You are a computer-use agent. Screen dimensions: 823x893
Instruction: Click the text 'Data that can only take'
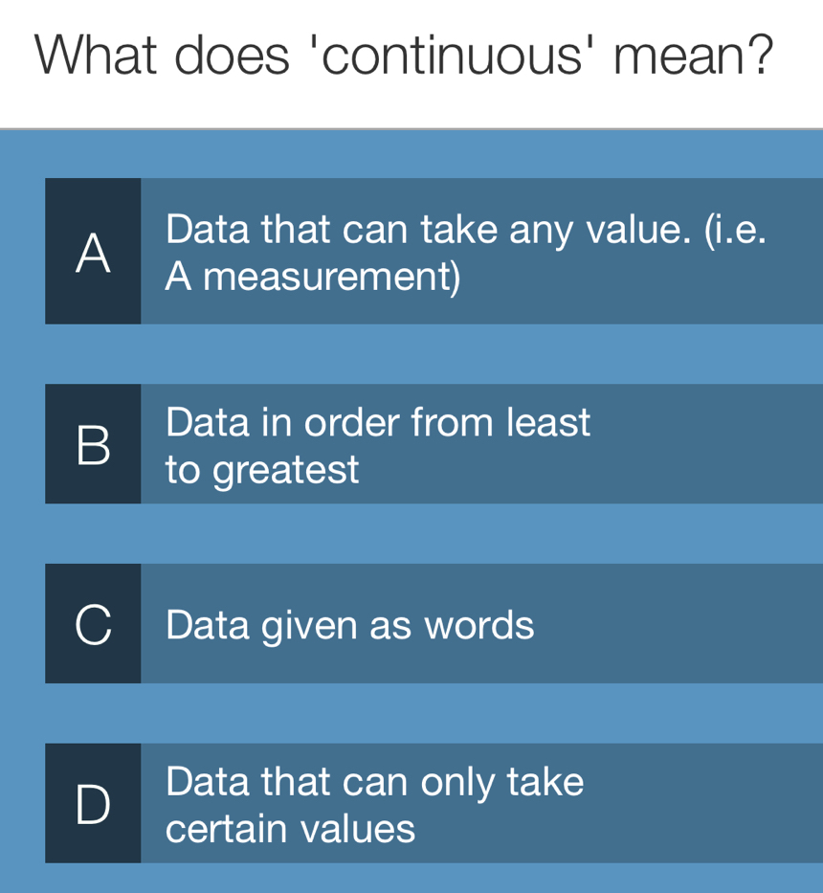(373, 781)
